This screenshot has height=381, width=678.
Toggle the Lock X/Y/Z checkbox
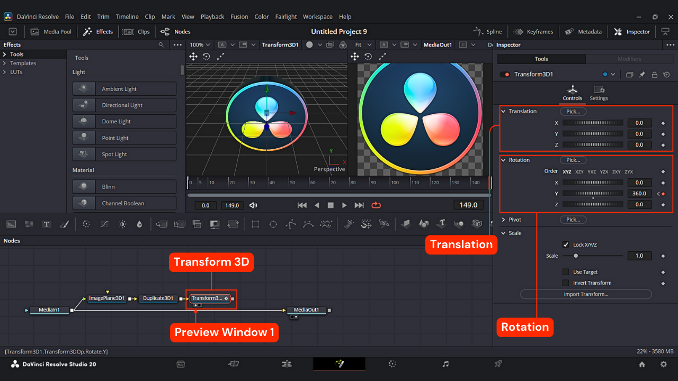[x=566, y=244]
